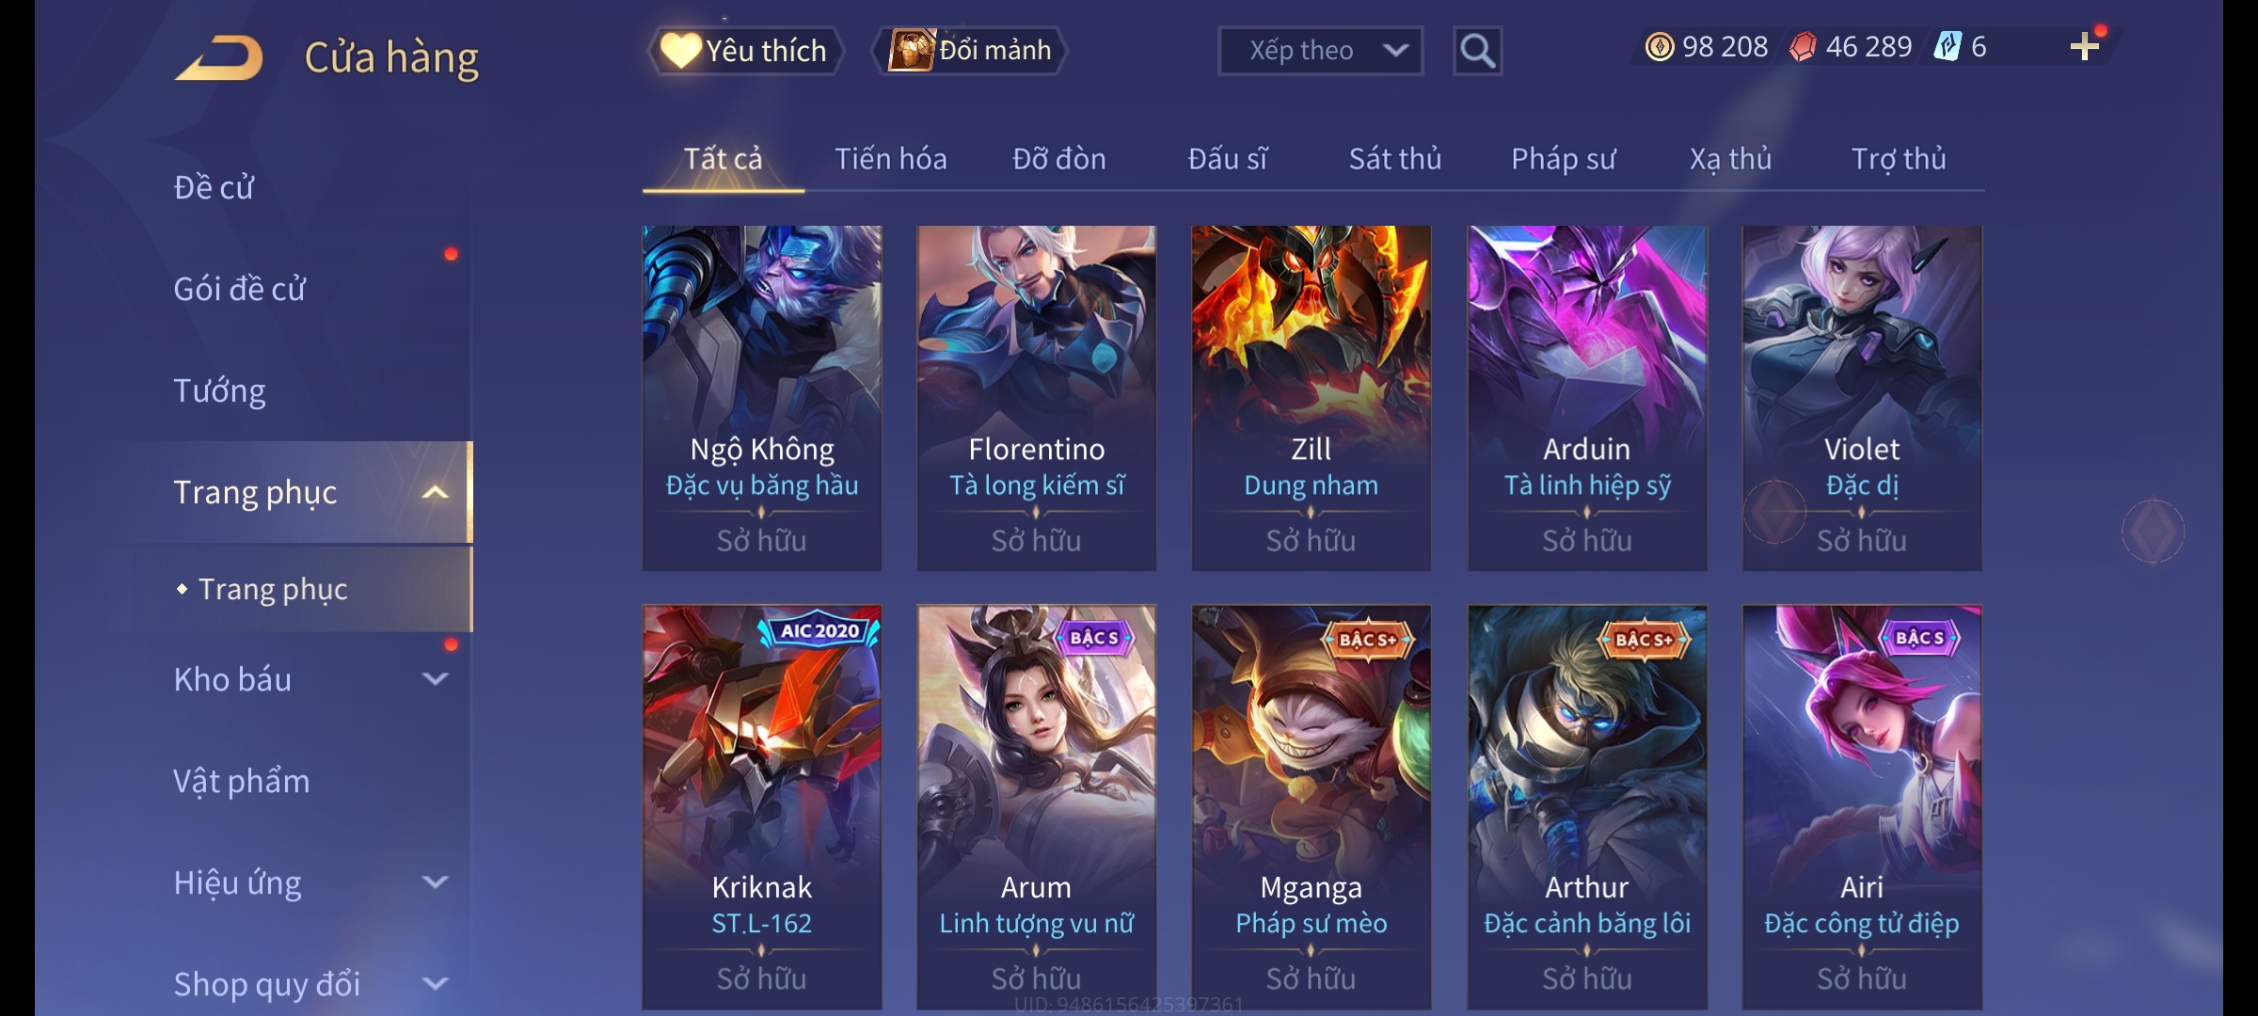Select the Tiến hóa tab

(890, 158)
